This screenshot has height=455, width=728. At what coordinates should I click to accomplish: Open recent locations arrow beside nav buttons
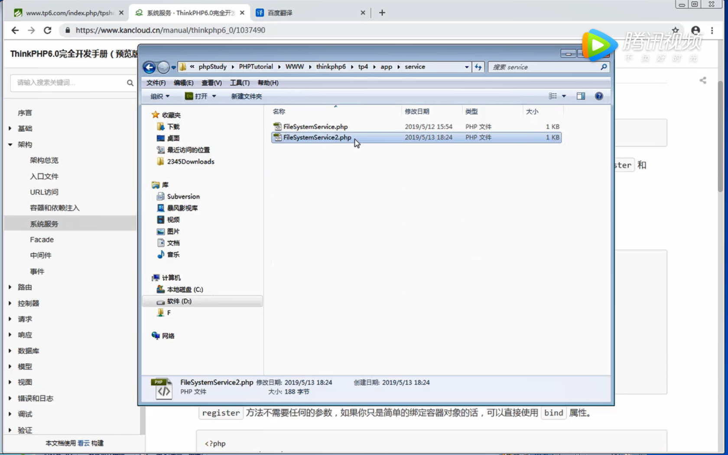point(173,67)
